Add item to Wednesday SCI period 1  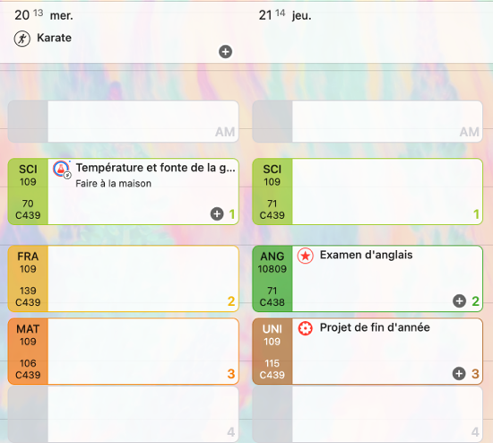[217, 214]
